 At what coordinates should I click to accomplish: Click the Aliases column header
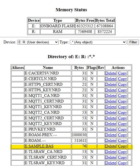[x=18, y=68]
